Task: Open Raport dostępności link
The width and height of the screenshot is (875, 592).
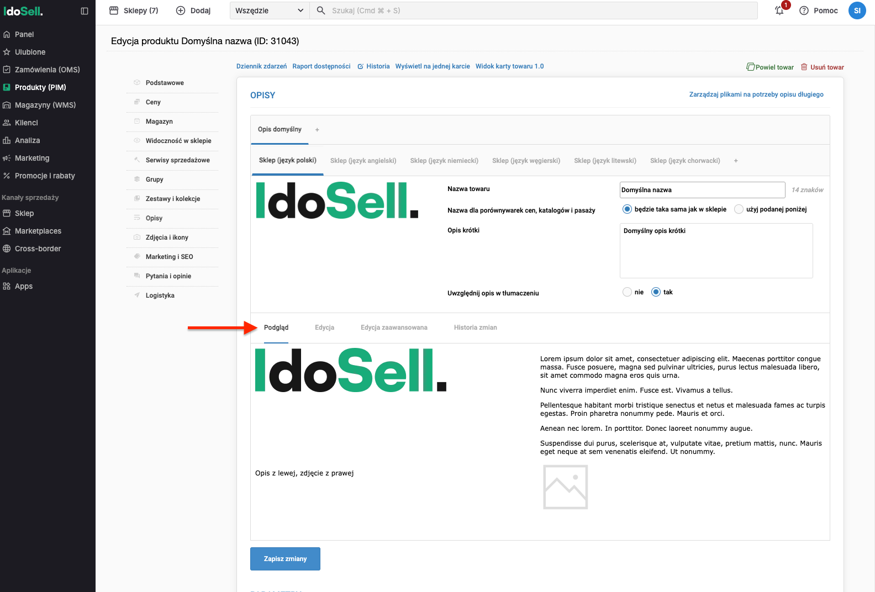Action: (x=321, y=66)
